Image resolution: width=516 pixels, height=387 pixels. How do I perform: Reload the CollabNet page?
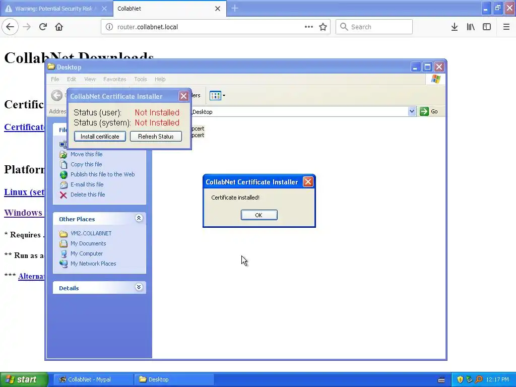tap(43, 27)
